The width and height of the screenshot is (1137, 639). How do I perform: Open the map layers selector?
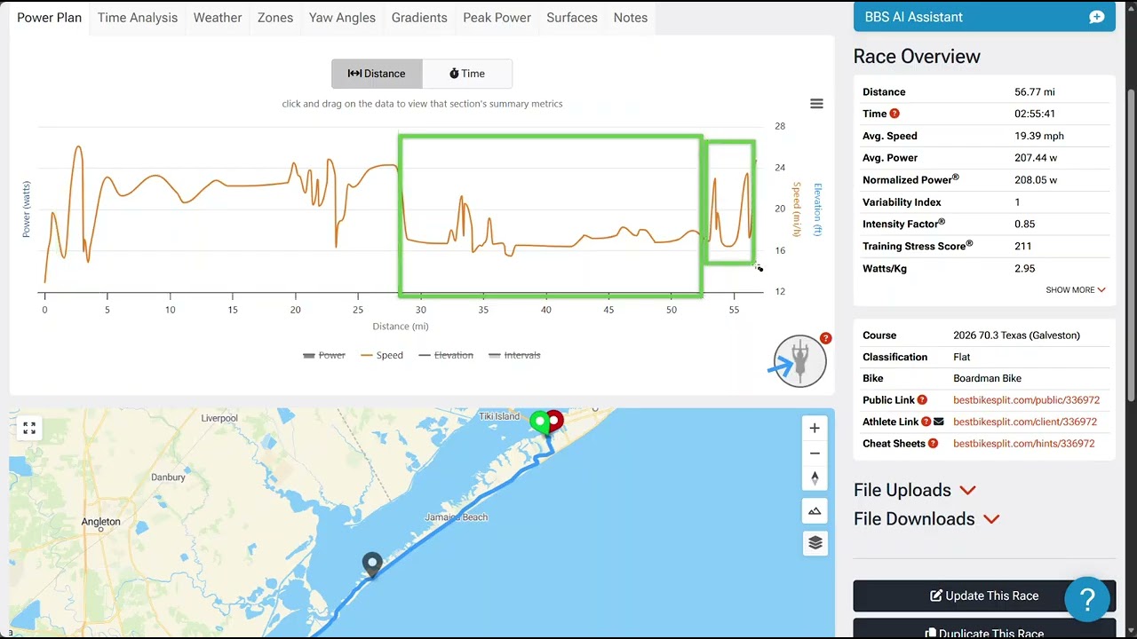[x=815, y=543]
